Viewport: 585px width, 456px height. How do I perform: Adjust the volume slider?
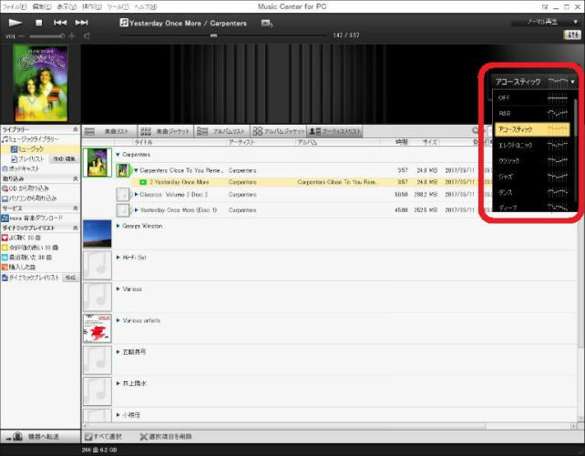pos(47,36)
